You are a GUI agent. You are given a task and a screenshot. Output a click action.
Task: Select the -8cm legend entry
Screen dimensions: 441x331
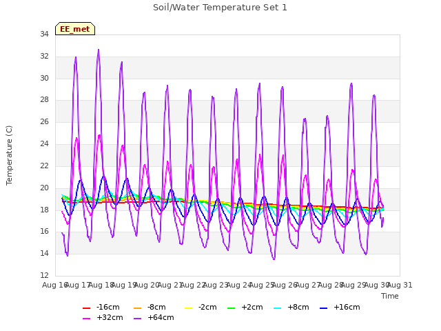(150, 307)
